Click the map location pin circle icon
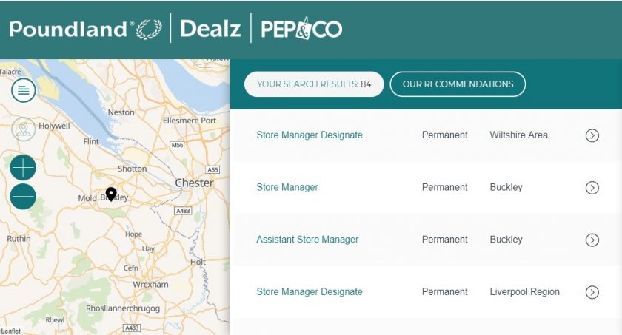Screen dimensions: 622x335 [24, 129]
